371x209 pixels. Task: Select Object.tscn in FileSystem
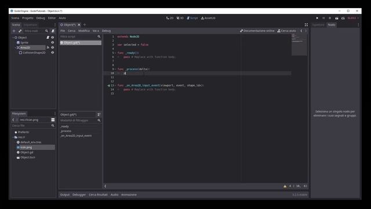coord(28,157)
